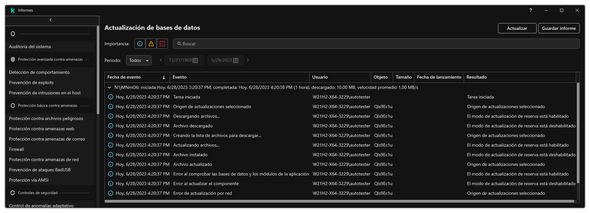
Task: Click info icon of Creando la lista de archivos row
Action: coord(111,135)
